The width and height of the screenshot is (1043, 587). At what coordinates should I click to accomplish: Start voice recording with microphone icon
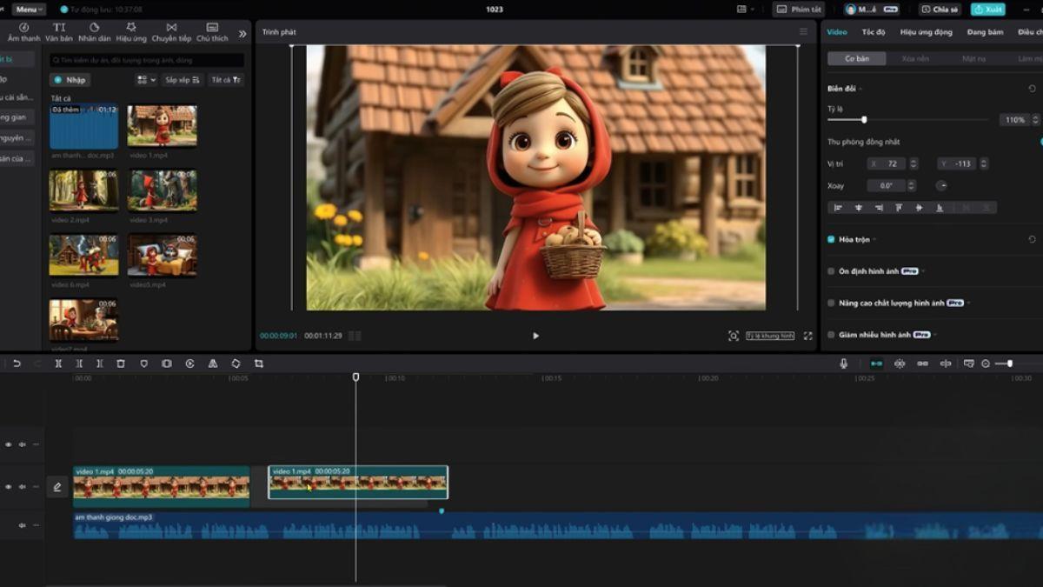(843, 364)
